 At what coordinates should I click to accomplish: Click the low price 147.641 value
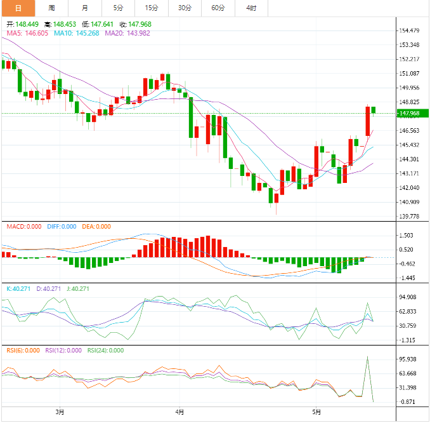click(x=101, y=24)
